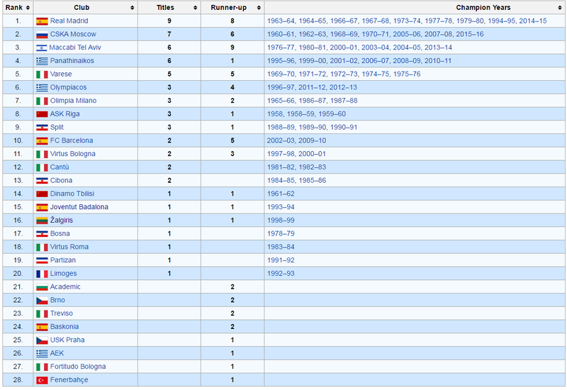Sort table by Runner-up column arrows
This screenshot has width=567, height=390.
(x=259, y=8)
